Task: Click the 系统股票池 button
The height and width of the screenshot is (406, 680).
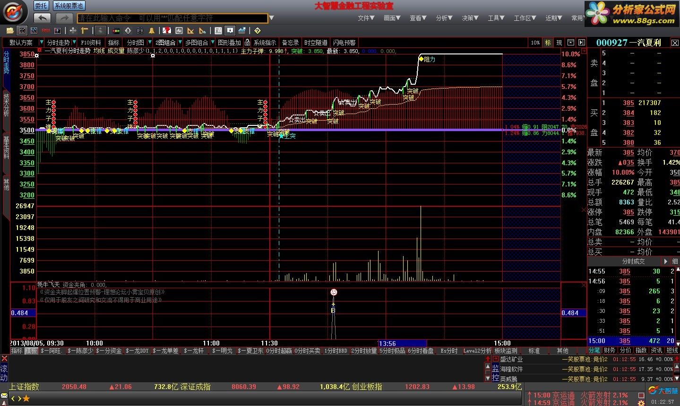Action: tap(69, 6)
